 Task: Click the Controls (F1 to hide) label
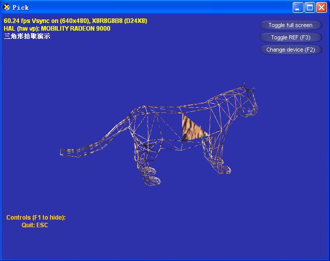click(x=36, y=218)
